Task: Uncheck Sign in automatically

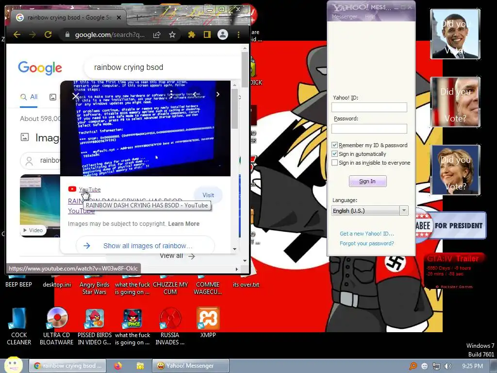Action: (x=334, y=154)
